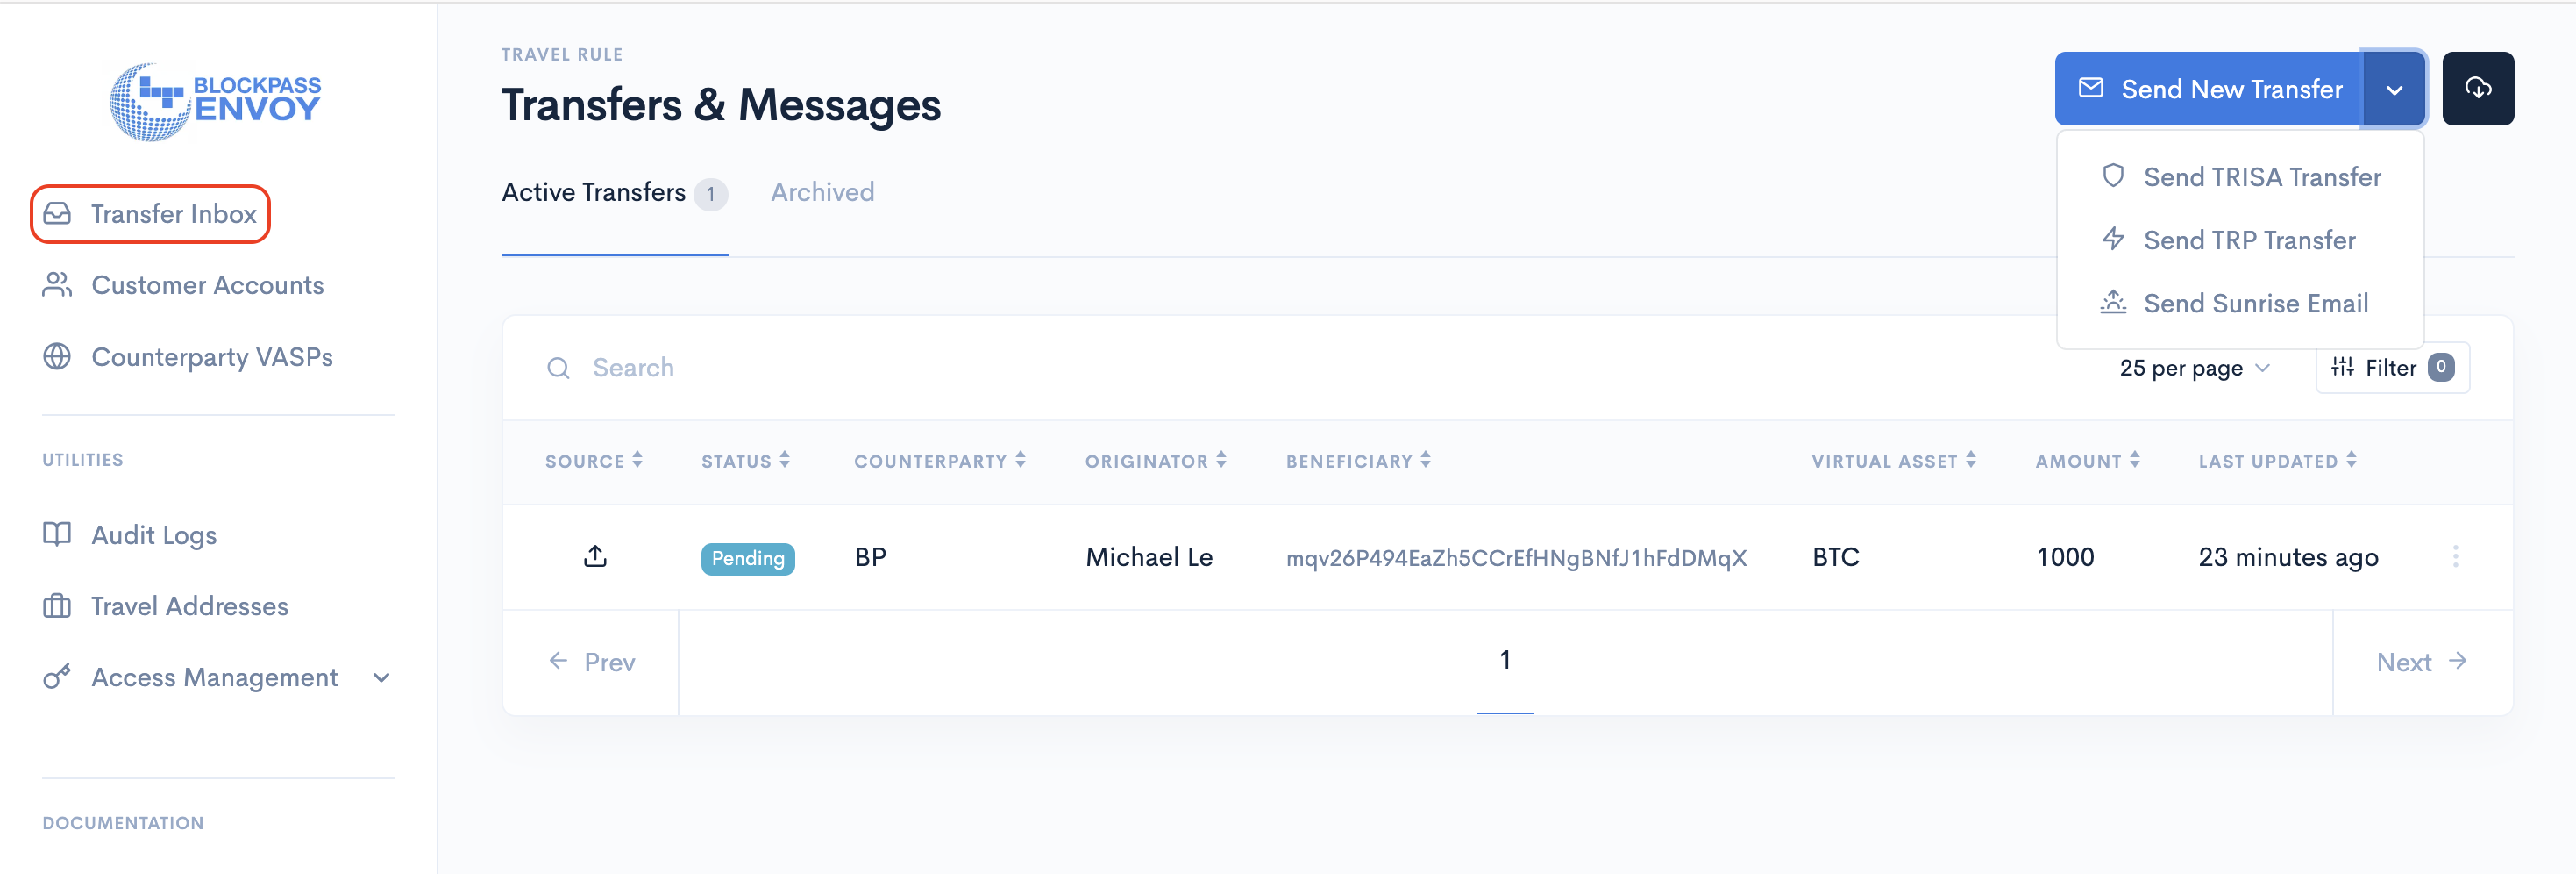Open the Filter options button
This screenshot has width=2576, height=874.
pyautogui.click(x=2391, y=369)
